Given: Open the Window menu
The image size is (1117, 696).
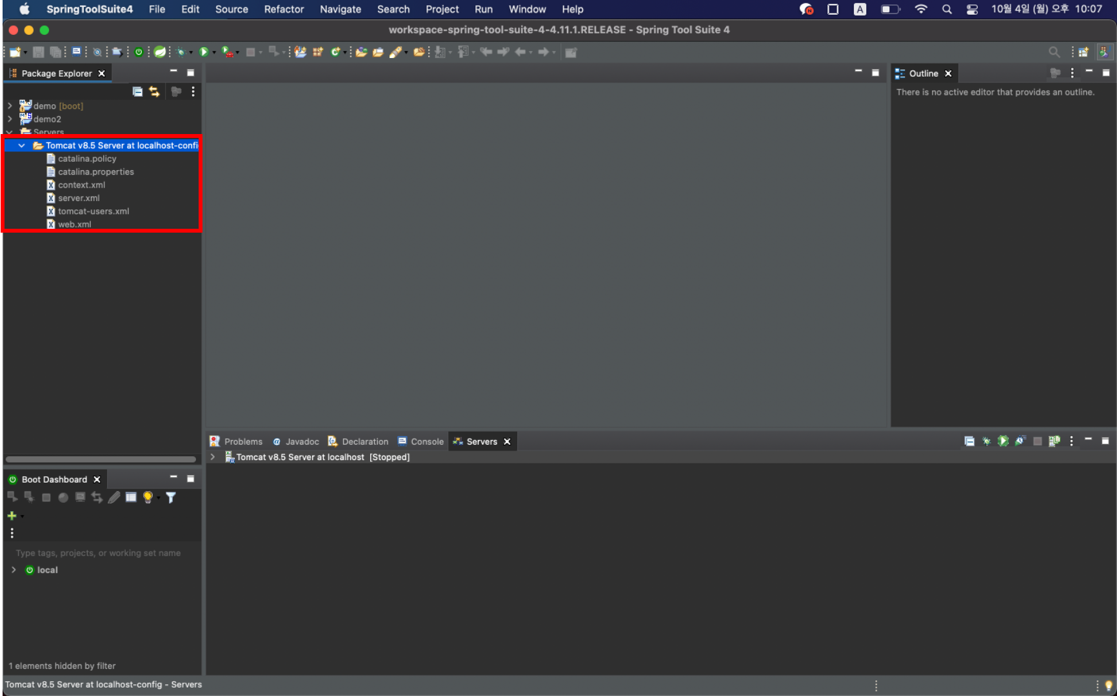Looking at the screenshot, I should (x=527, y=9).
